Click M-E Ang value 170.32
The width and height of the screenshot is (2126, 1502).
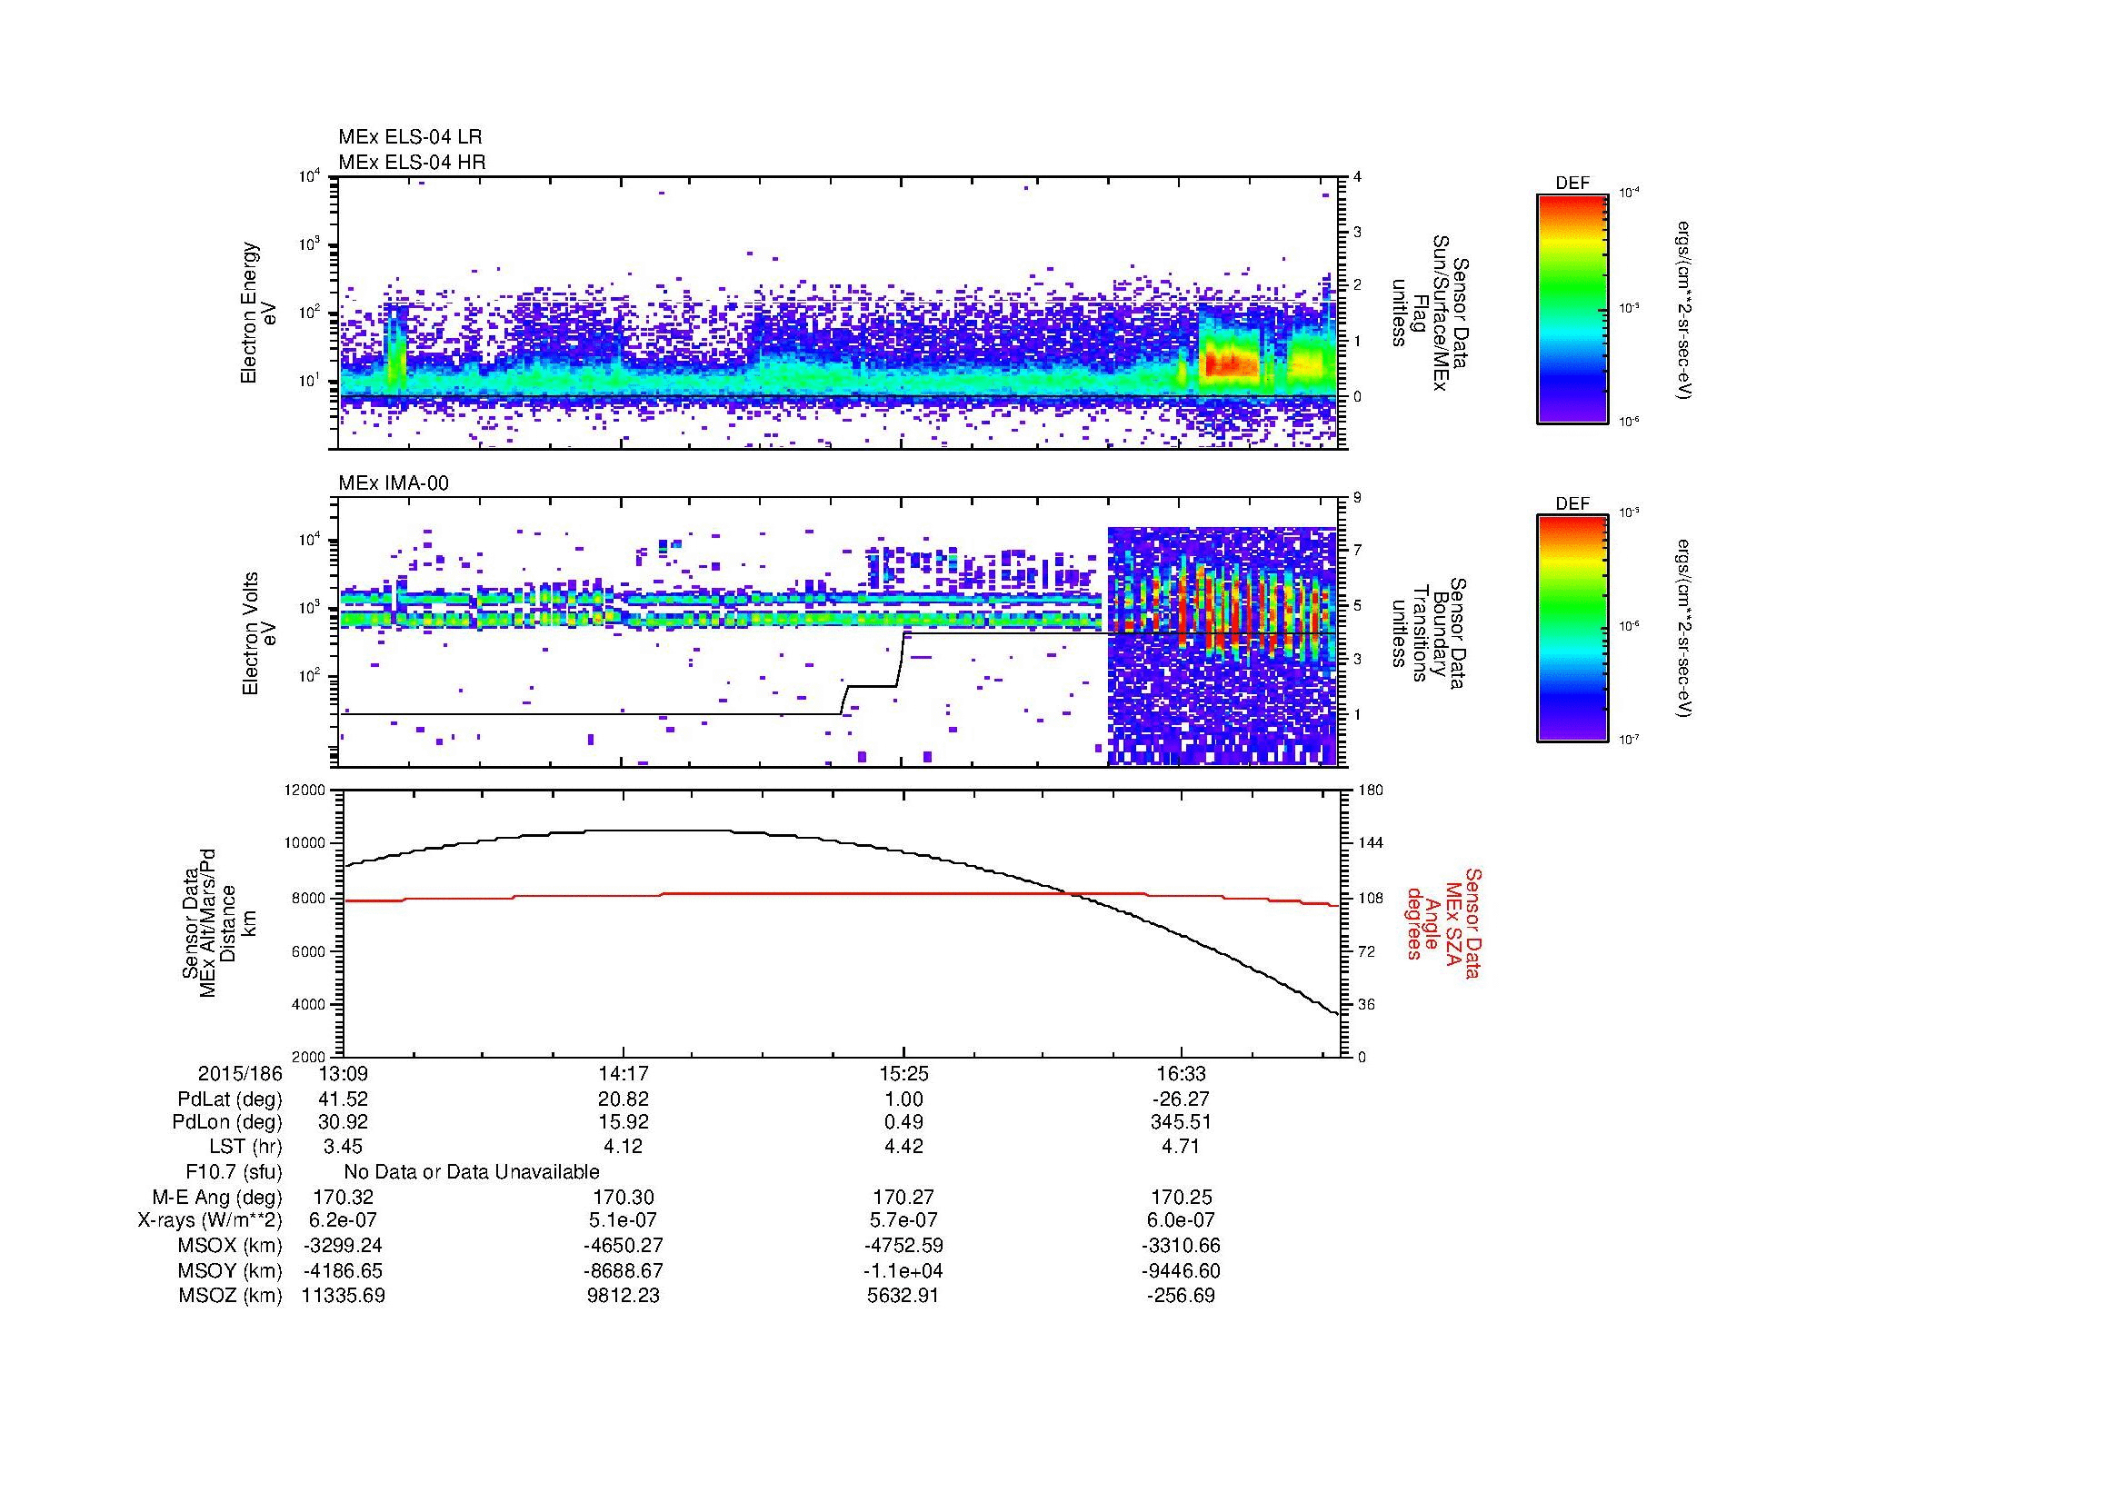point(344,1198)
